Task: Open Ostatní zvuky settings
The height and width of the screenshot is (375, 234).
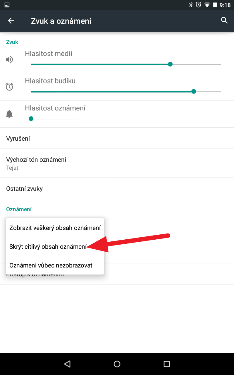Action: point(25,188)
